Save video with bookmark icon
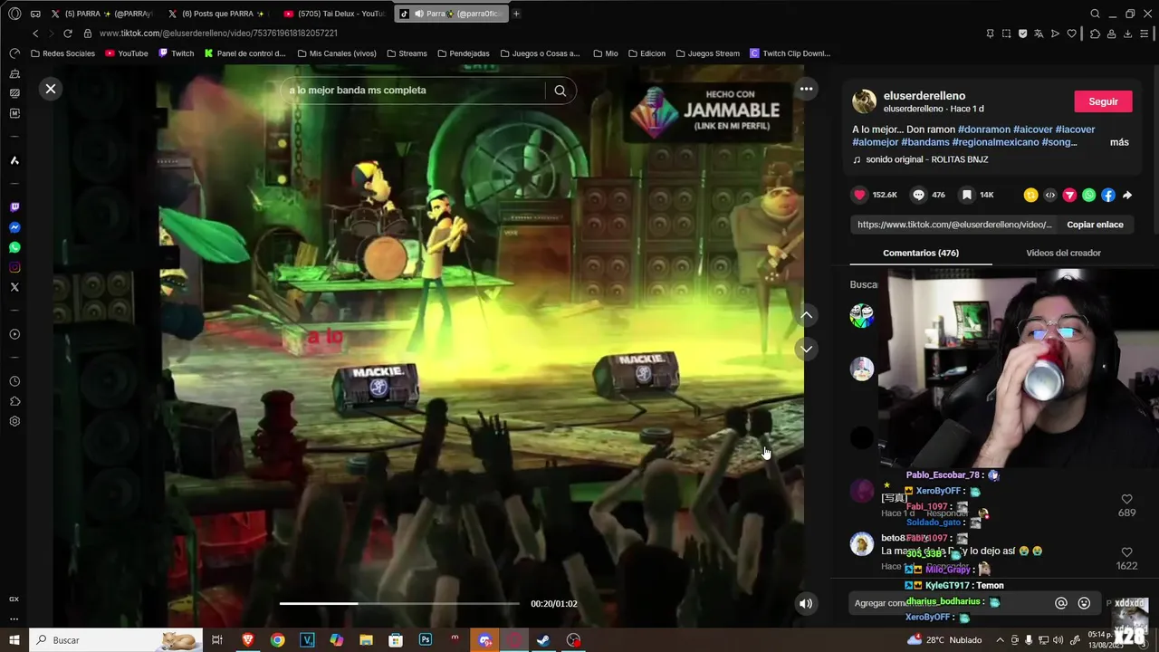This screenshot has height=652, width=1159. point(967,195)
